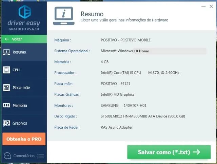Click the Sistema Operacional label
The image size is (217, 164).
click(x=72, y=51)
